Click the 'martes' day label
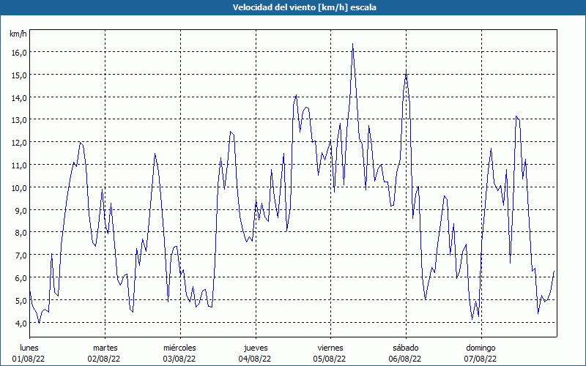This screenshot has height=366, width=586. click(x=105, y=348)
